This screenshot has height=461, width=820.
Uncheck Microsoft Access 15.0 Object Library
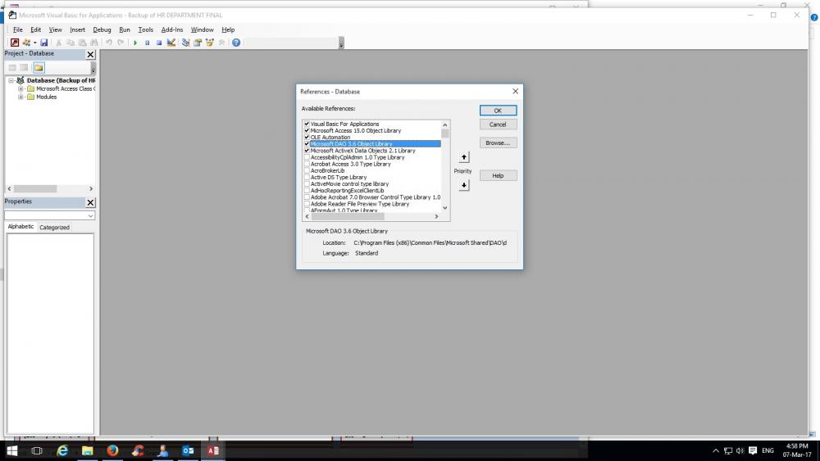pos(307,130)
